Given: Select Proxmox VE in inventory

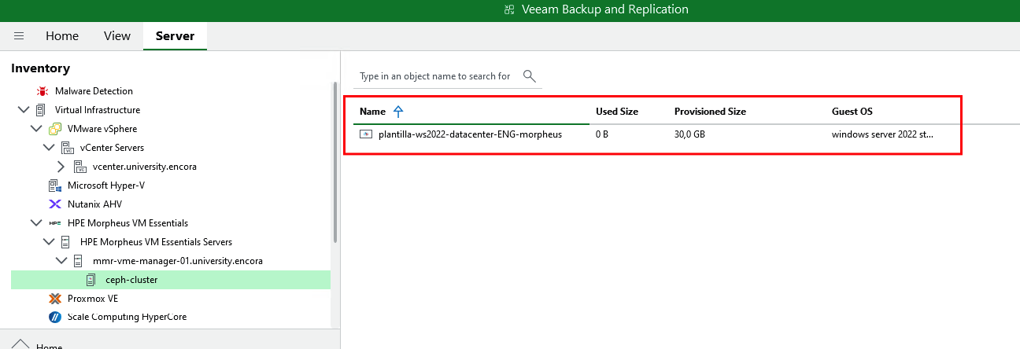Looking at the screenshot, I should pyautogui.click(x=94, y=299).
